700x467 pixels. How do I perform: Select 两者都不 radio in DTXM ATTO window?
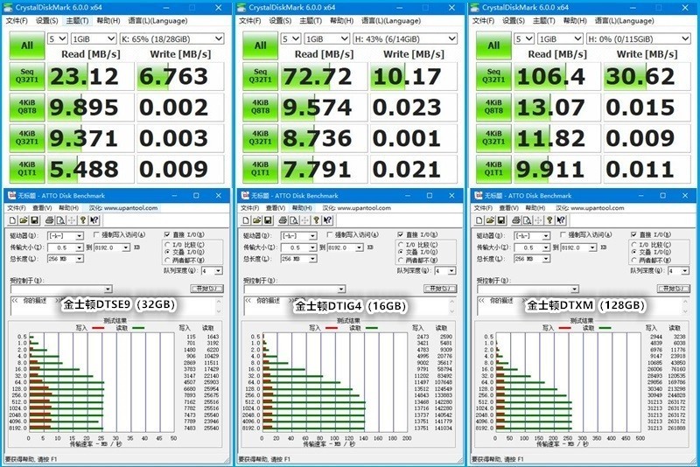tap(633, 260)
